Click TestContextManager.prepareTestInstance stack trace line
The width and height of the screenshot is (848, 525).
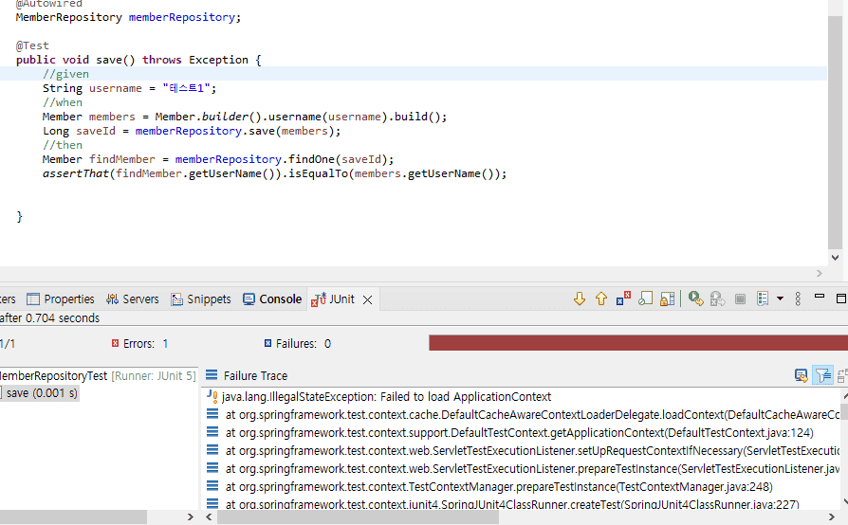pyautogui.click(x=489, y=487)
